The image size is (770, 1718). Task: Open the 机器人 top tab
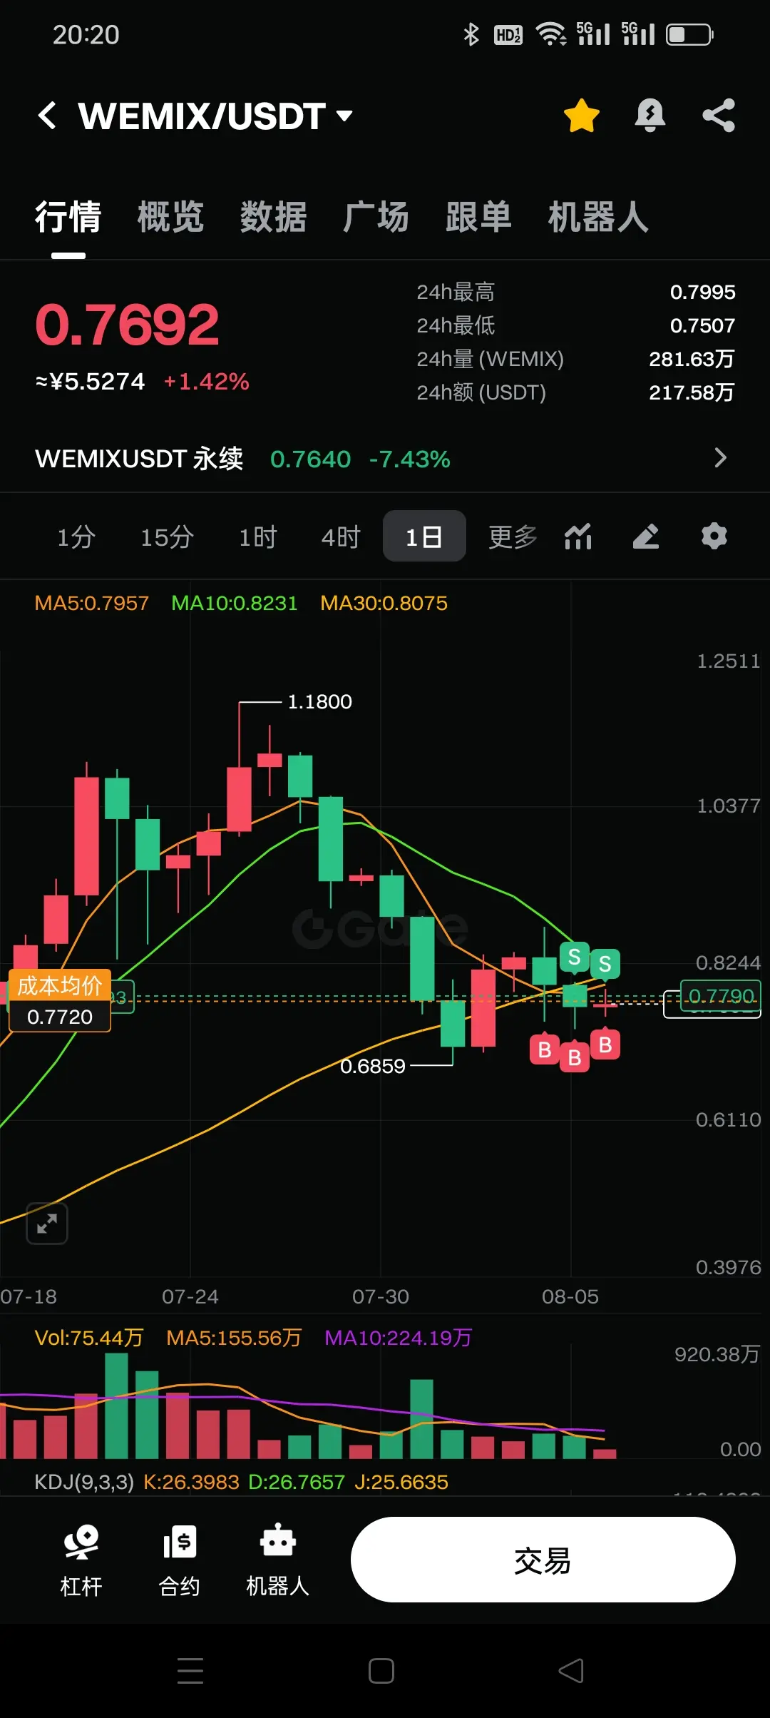pos(598,217)
